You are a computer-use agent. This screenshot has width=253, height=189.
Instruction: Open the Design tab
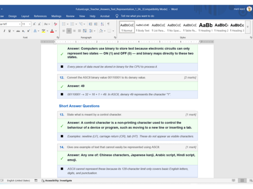pyautogui.click(x=13, y=16)
